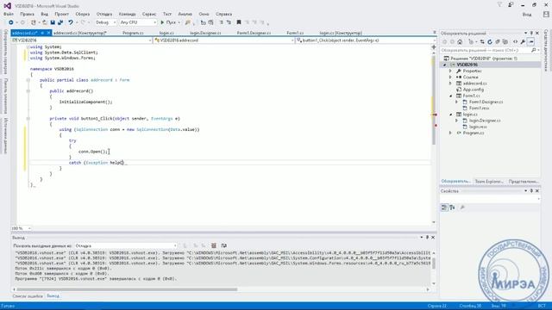
Task: Click the search magnifier in Solution Explorer
Action: (533, 50)
